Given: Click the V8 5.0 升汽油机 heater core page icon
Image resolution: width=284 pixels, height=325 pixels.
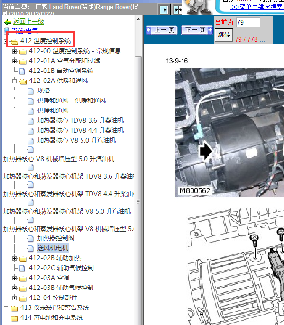Looking at the screenshot, I should click(31, 141).
